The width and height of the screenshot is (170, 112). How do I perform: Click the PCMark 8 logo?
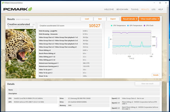click(x=18, y=9)
